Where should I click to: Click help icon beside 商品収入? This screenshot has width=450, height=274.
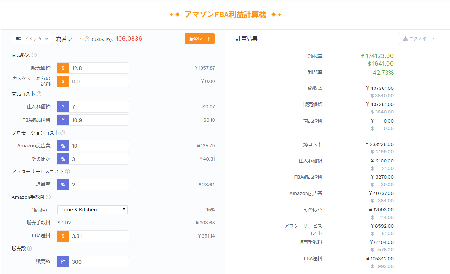34,55
